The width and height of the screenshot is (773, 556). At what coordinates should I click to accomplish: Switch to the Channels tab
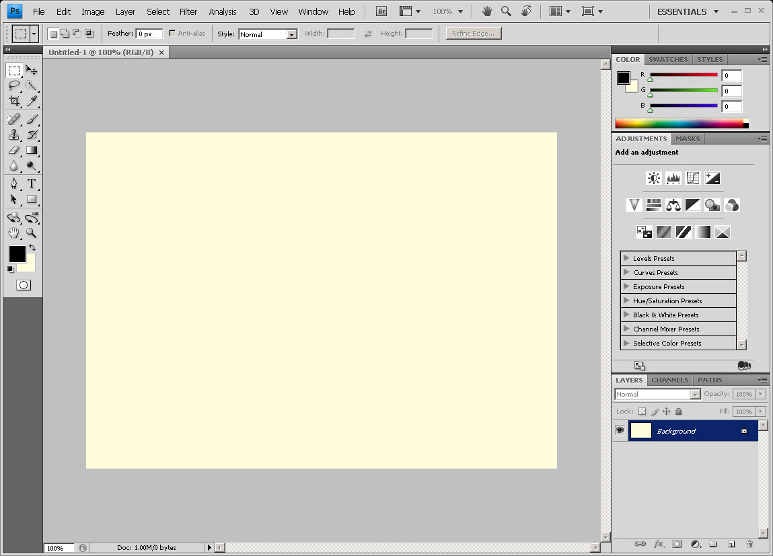[x=669, y=380]
